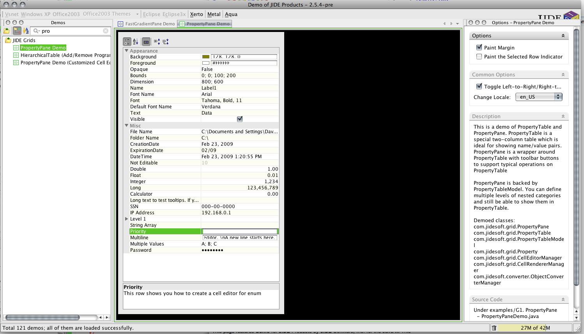Click the magnifier search options icon
584x334 pixels.
pyautogui.click(x=37, y=31)
